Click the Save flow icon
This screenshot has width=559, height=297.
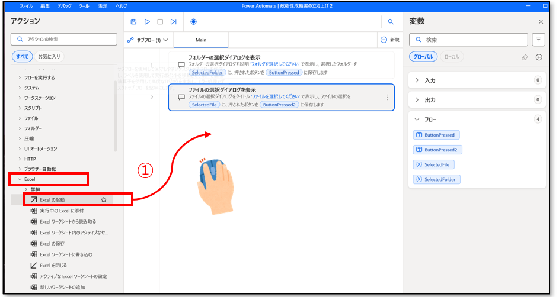pos(133,22)
